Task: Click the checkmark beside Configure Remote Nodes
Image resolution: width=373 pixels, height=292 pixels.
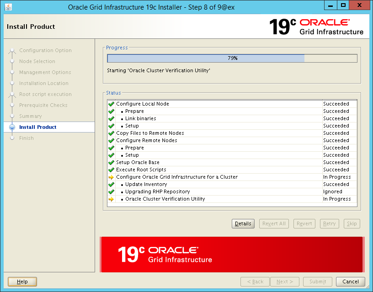Action: coord(111,141)
